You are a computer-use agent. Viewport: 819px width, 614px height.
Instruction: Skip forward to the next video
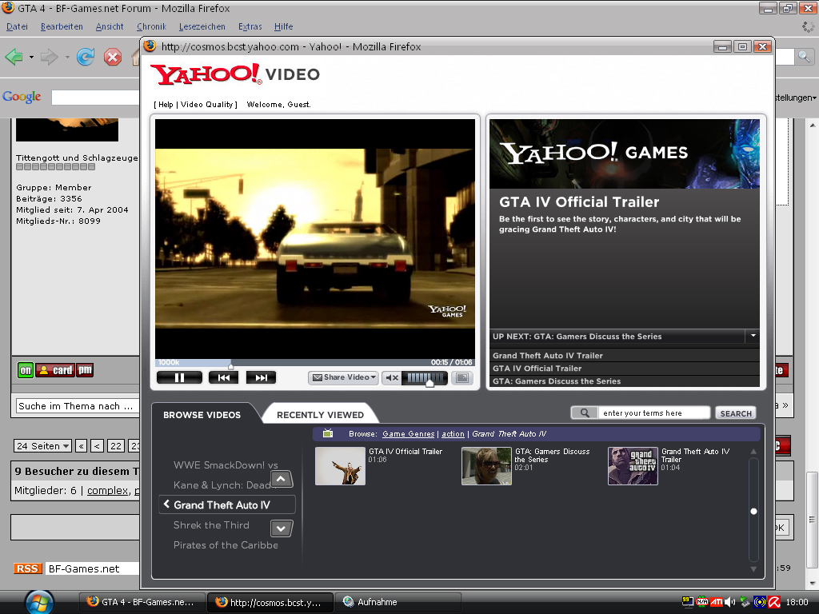pyautogui.click(x=261, y=377)
